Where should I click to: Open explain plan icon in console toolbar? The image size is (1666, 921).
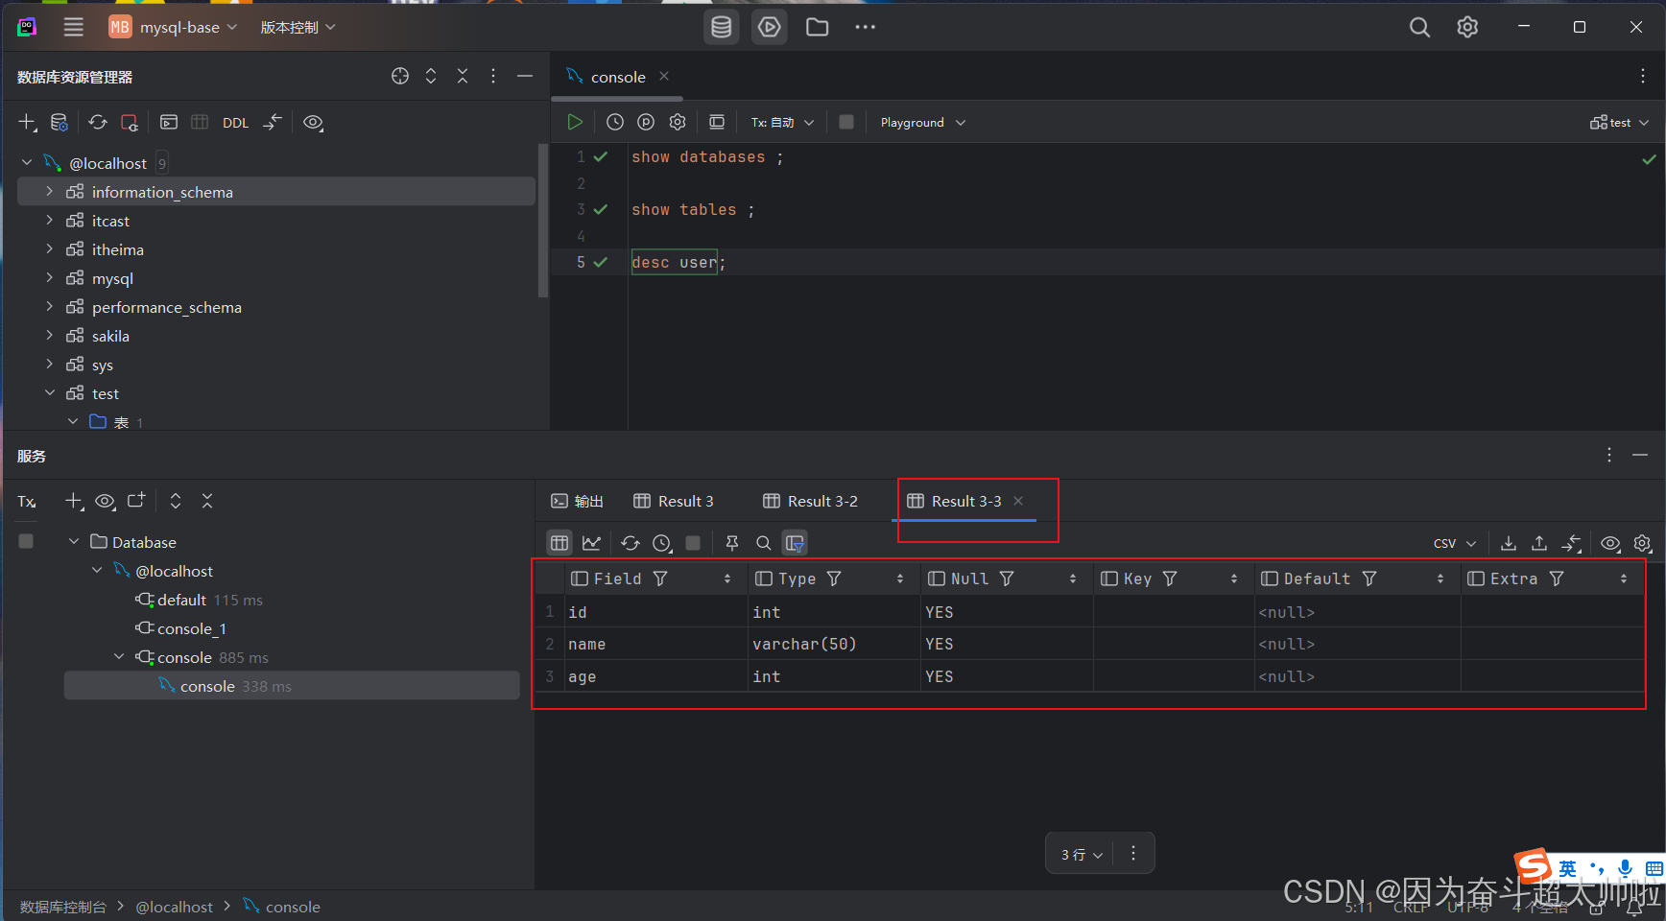click(x=646, y=122)
